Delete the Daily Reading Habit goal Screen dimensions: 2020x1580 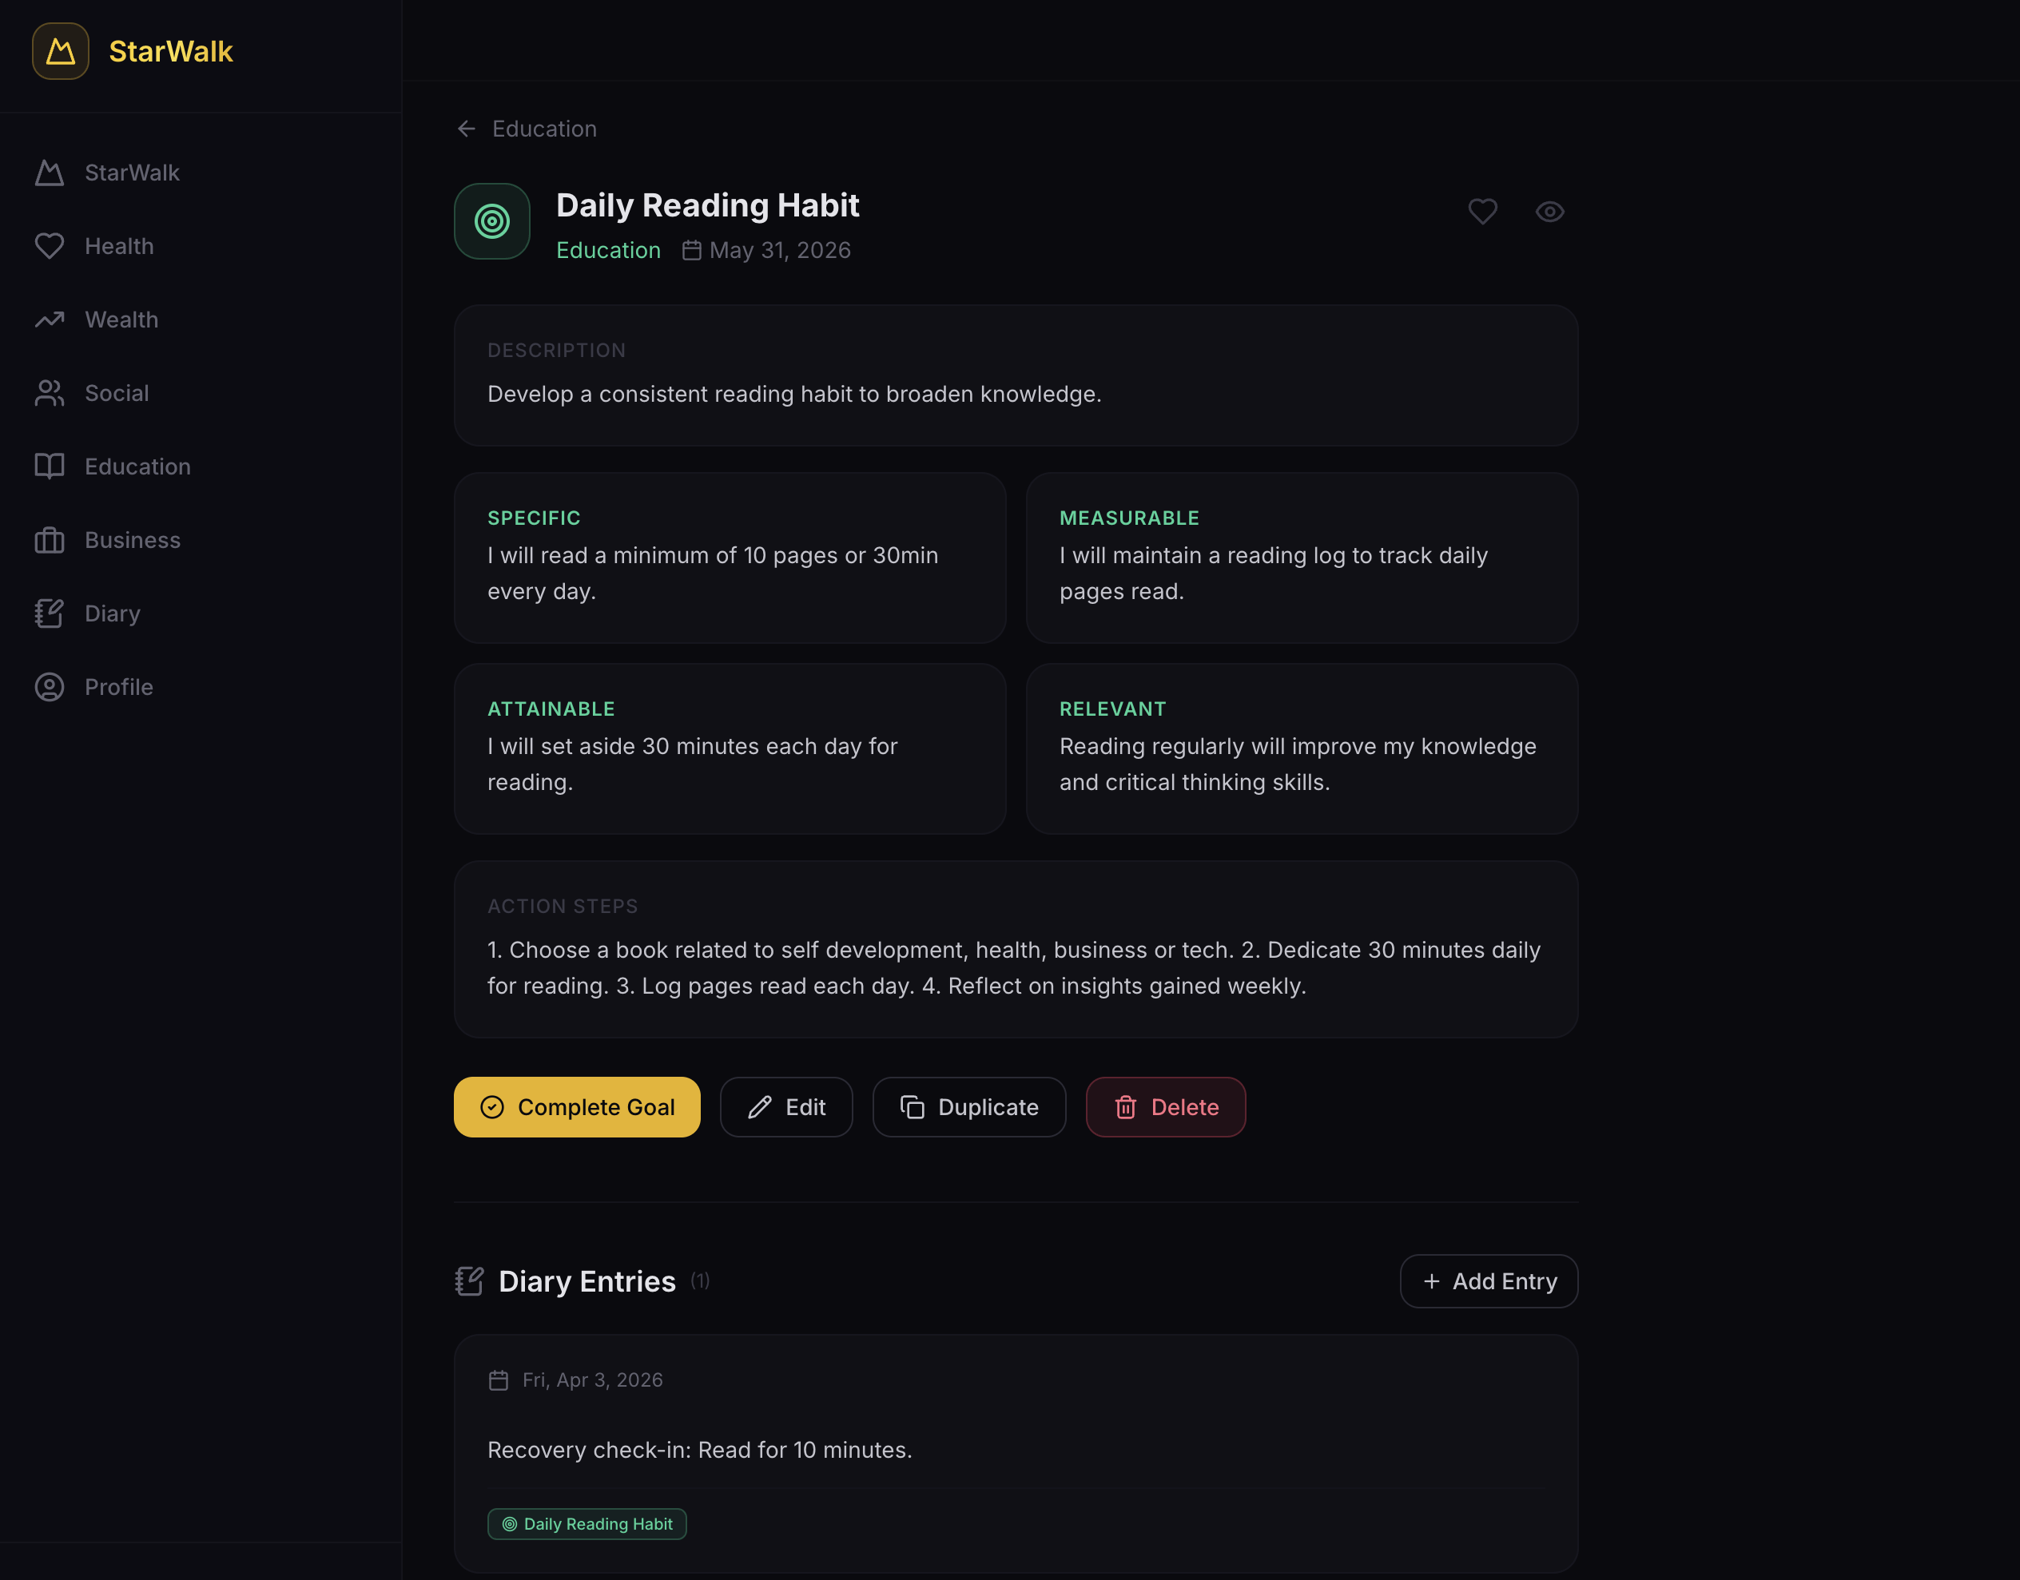click(x=1166, y=1106)
